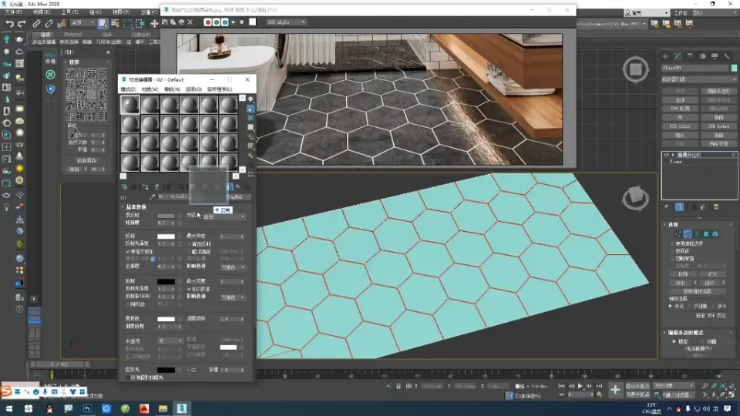Toggle red channel in image viewer window
Viewport: 740px width, 416px height.
point(207,22)
